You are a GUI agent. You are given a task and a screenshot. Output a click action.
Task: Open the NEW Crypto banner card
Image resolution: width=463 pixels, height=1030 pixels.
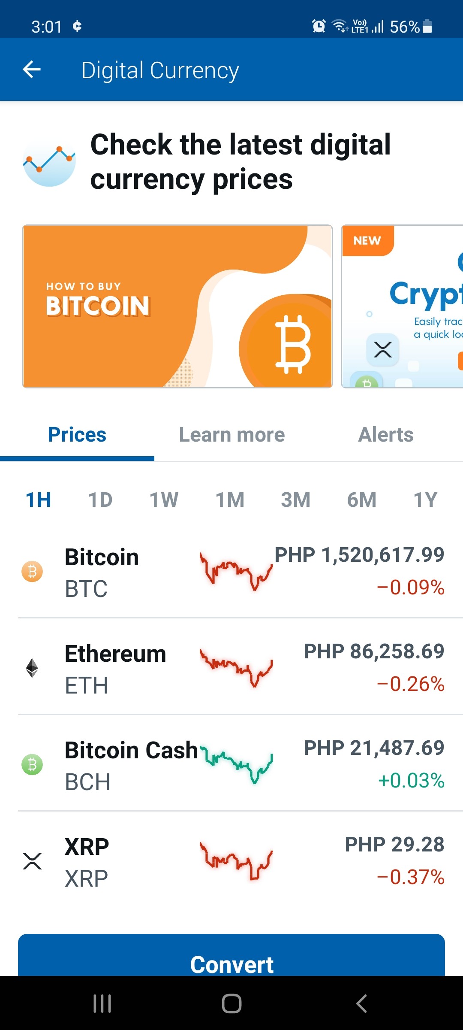[402, 306]
